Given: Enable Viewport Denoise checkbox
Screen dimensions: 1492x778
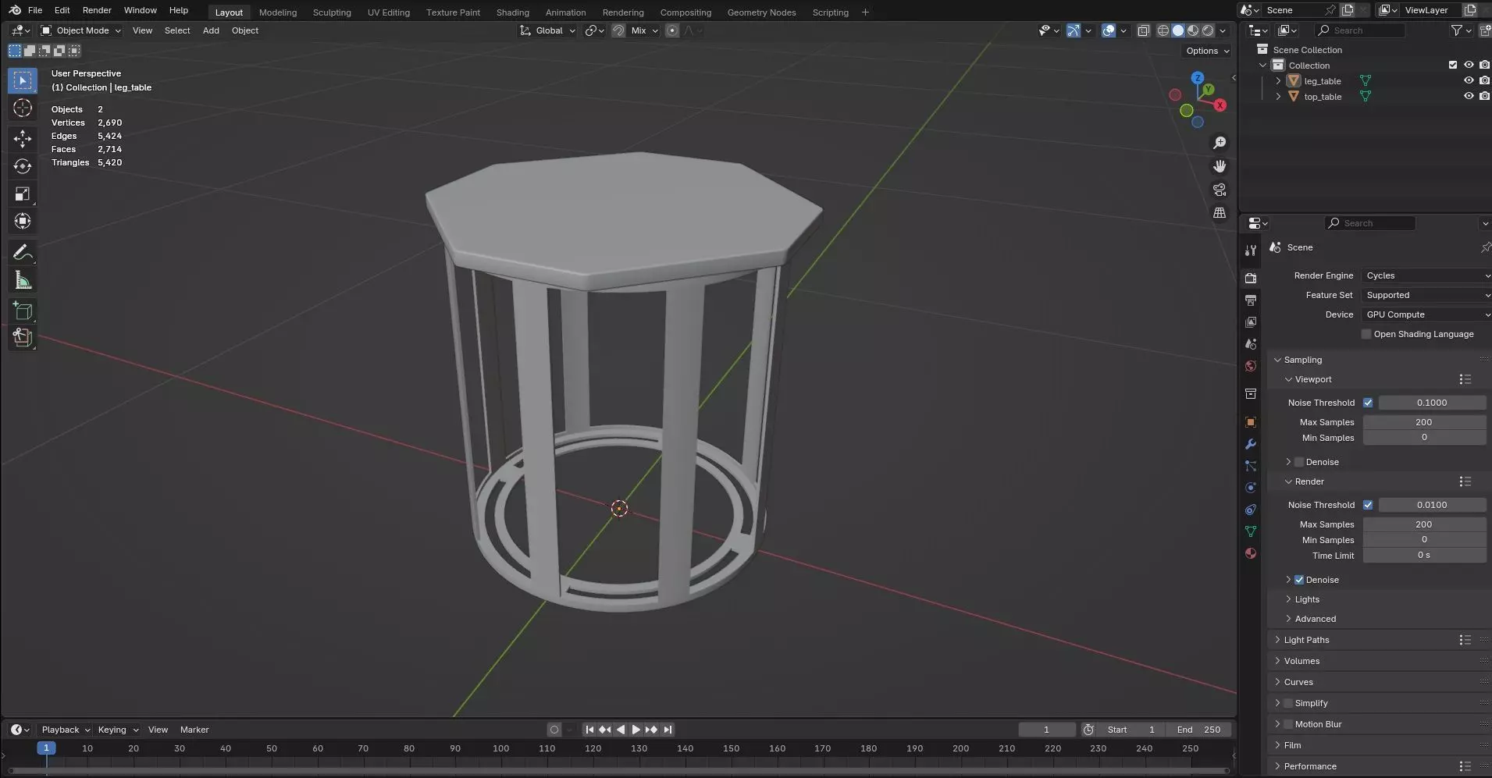Looking at the screenshot, I should coord(1299,462).
